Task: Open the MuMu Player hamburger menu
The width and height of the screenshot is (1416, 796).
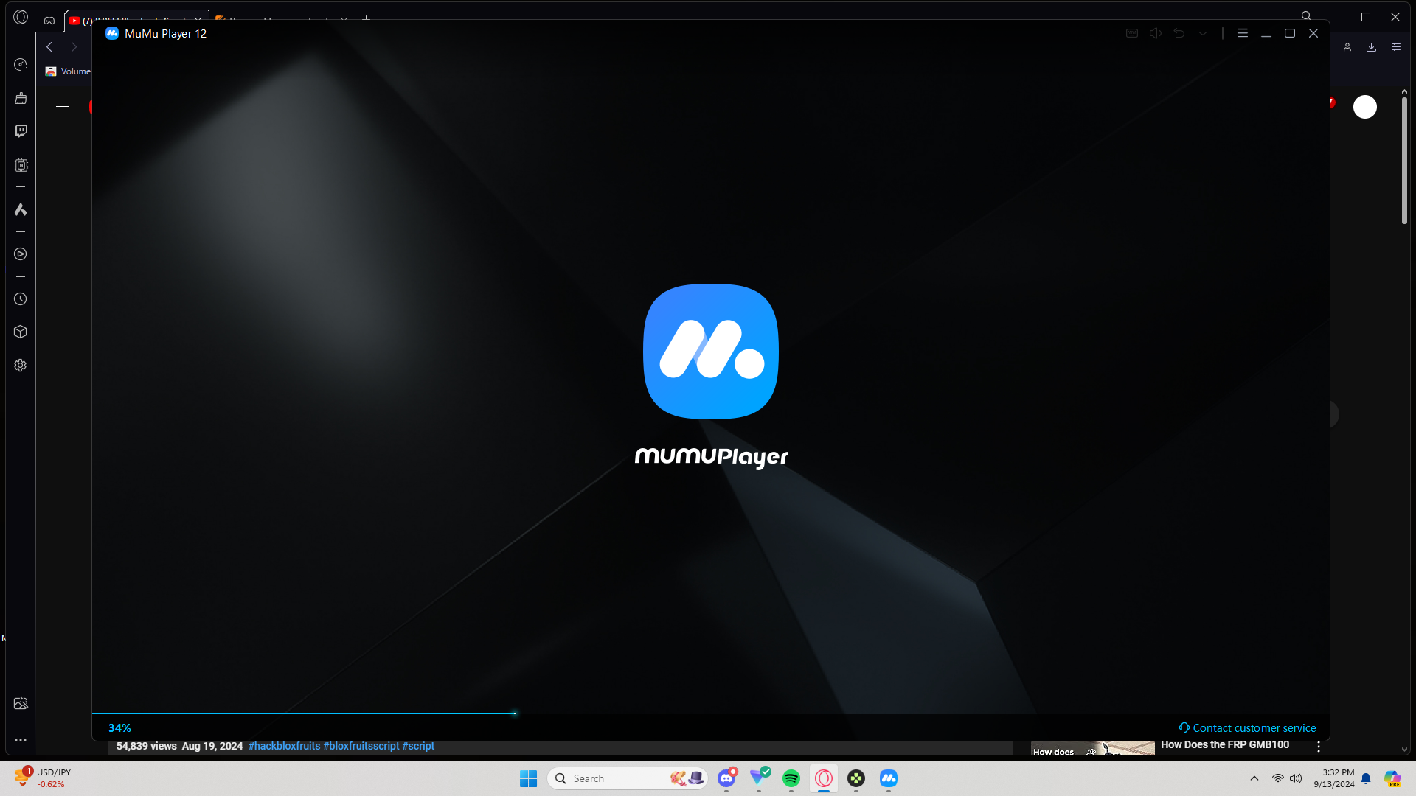Action: pos(1243,33)
